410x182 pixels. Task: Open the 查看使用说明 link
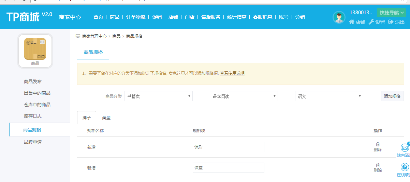(232, 73)
